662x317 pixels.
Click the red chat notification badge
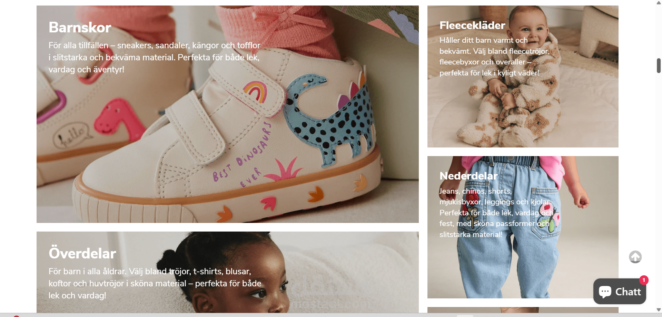point(644,280)
